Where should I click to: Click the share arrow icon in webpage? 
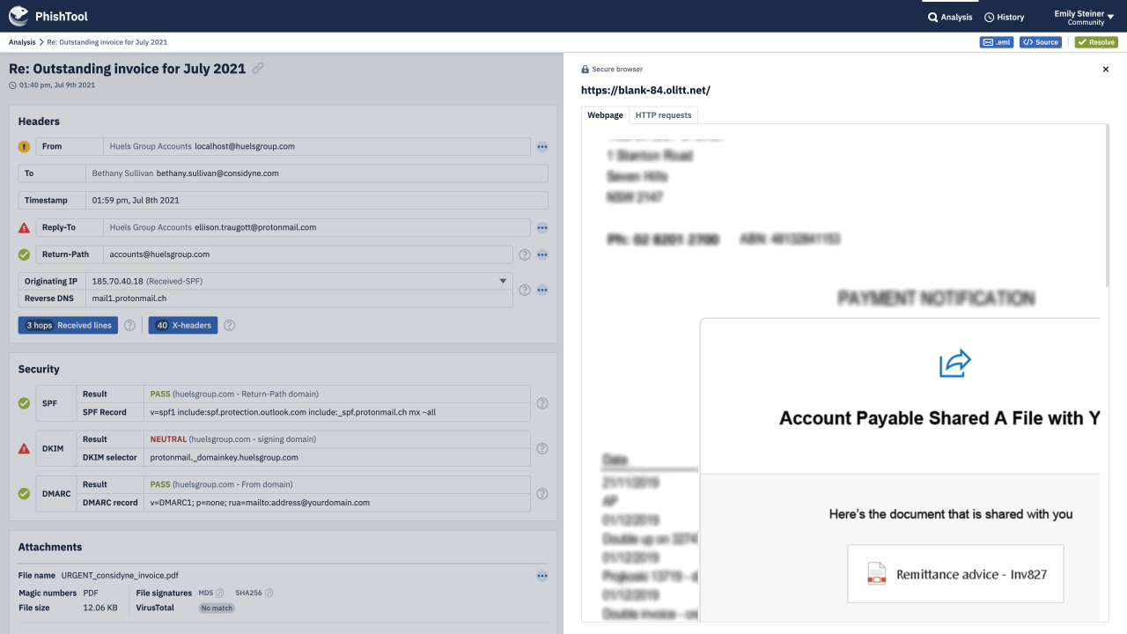pyautogui.click(x=954, y=364)
